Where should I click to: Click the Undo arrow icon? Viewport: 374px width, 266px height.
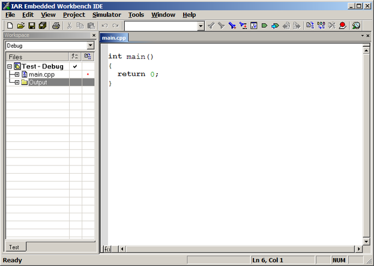(x=104, y=26)
